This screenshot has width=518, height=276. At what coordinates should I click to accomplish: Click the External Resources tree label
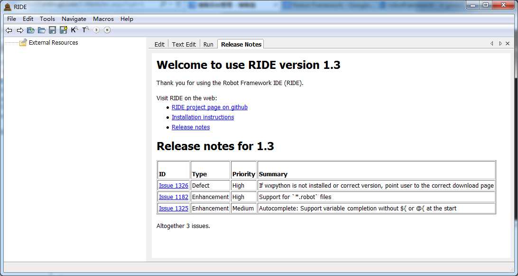point(54,42)
